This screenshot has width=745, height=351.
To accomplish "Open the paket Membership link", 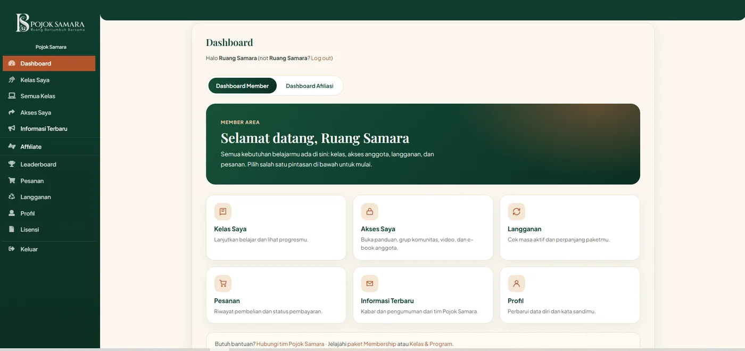I will pos(371,344).
